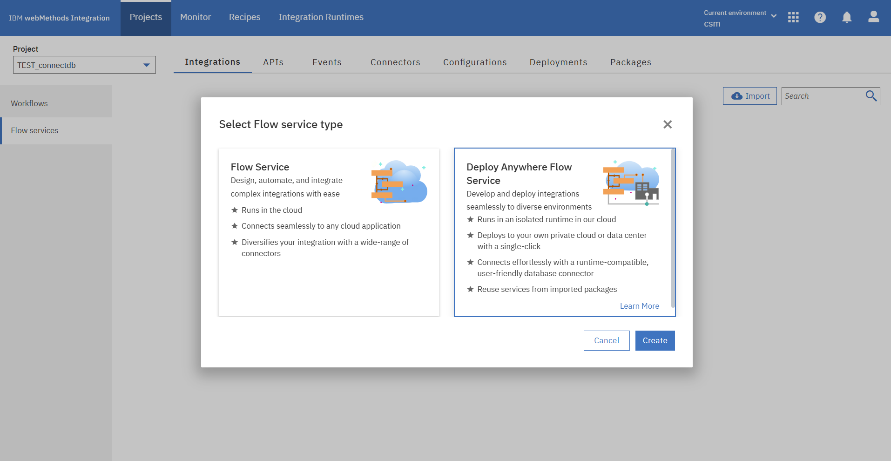Click the 'Select Flow service type' heading
891x461 pixels.
tap(281, 124)
